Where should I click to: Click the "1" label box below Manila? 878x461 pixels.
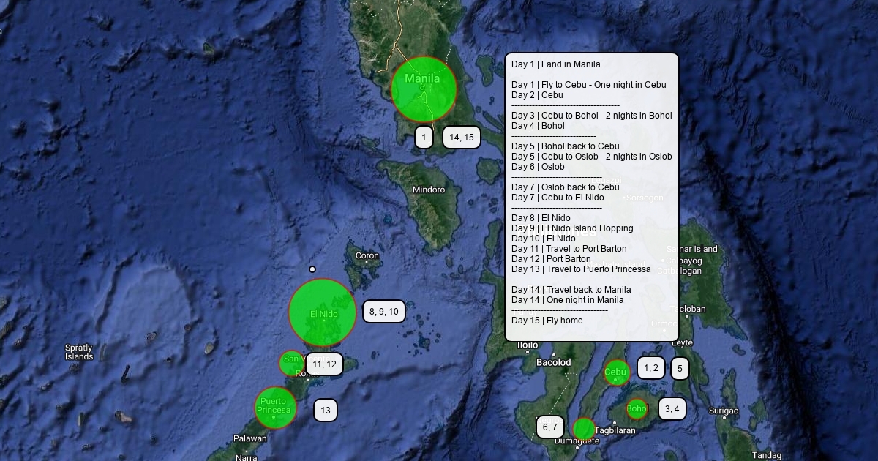[424, 137]
